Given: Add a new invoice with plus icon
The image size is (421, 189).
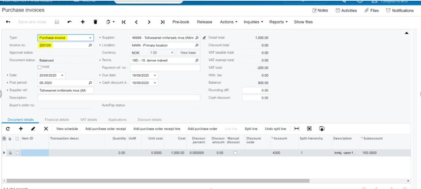Looking at the screenshot, I should pyautogui.click(x=83, y=22).
